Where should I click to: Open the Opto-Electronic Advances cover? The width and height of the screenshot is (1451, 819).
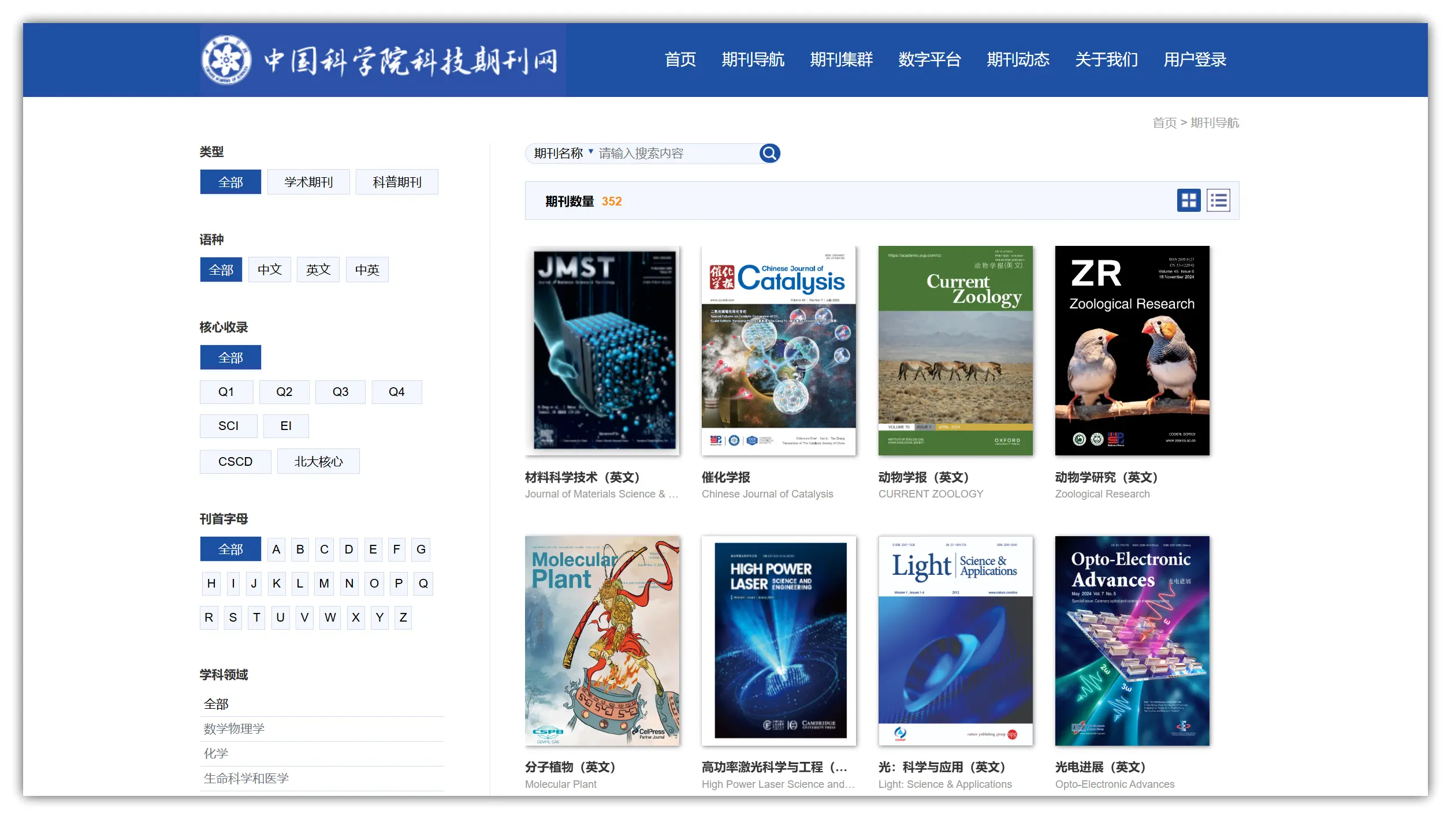(x=1132, y=641)
